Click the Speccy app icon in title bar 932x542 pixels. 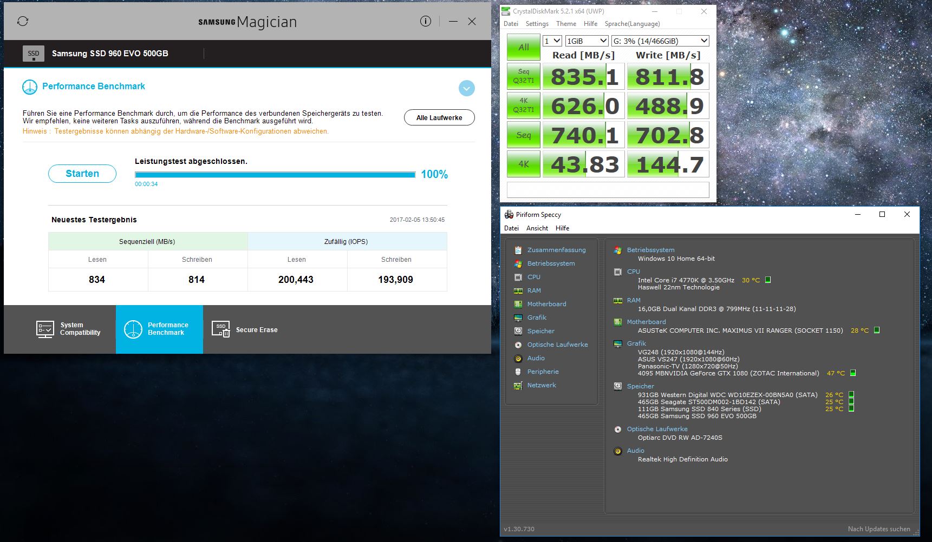(x=509, y=214)
